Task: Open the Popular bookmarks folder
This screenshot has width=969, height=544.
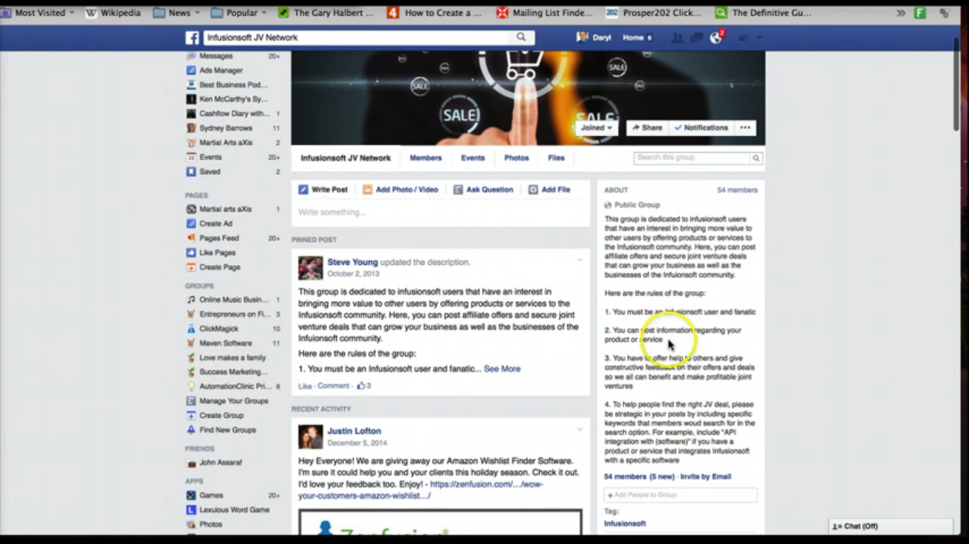Action: click(x=238, y=13)
